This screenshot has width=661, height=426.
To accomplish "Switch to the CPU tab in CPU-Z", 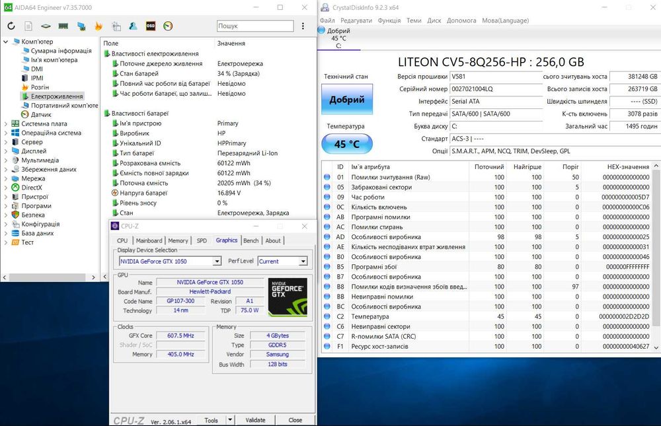I will coord(122,240).
